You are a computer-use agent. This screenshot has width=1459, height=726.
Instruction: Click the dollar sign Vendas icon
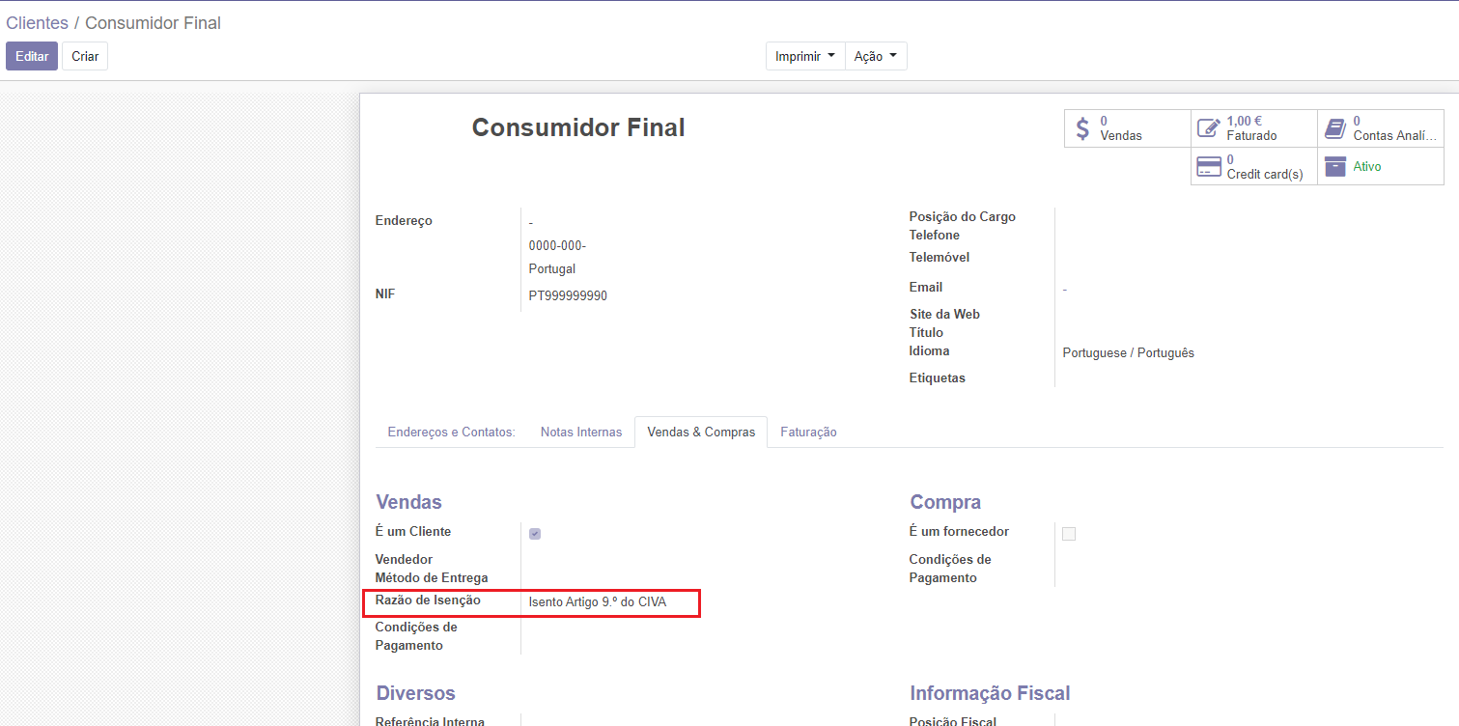[x=1082, y=128]
